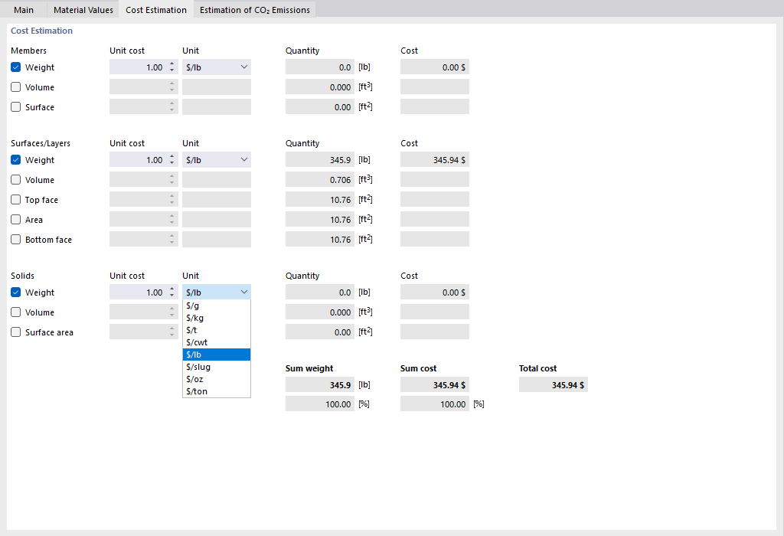Toggle Volume under the Solids section
This screenshot has height=536, width=784.
[15, 312]
